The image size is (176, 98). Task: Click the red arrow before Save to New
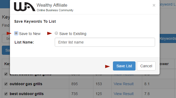pos(9,33)
